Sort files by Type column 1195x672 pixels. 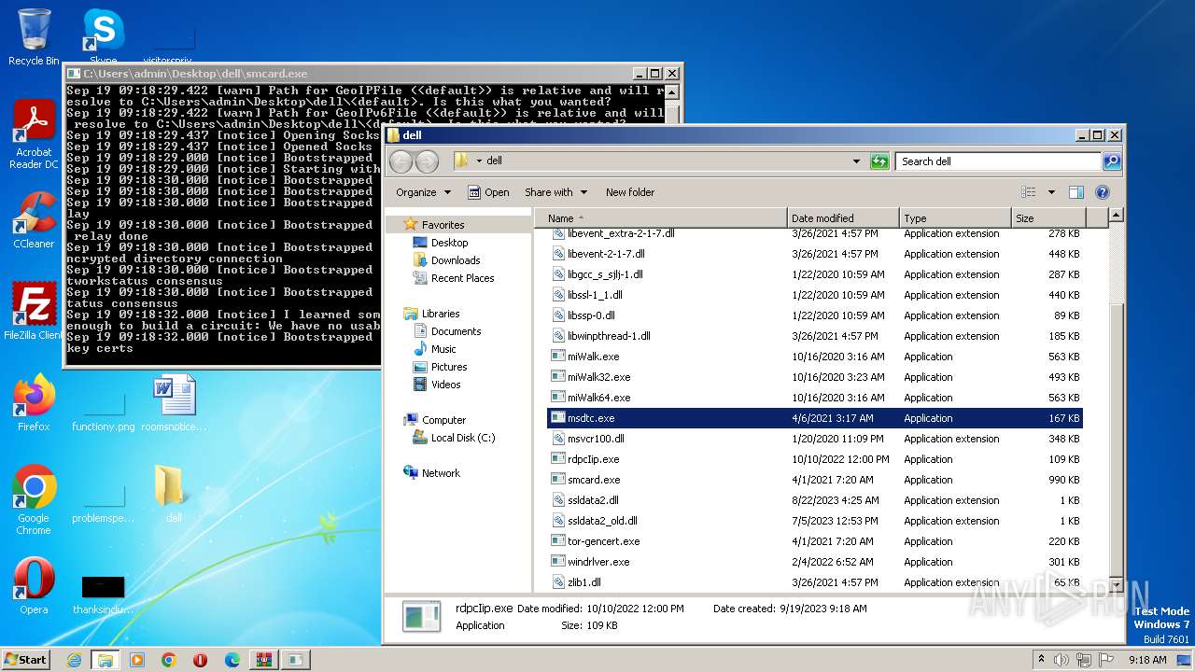click(955, 218)
